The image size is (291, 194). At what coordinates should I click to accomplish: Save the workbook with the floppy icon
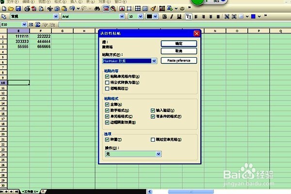tap(18, 9)
